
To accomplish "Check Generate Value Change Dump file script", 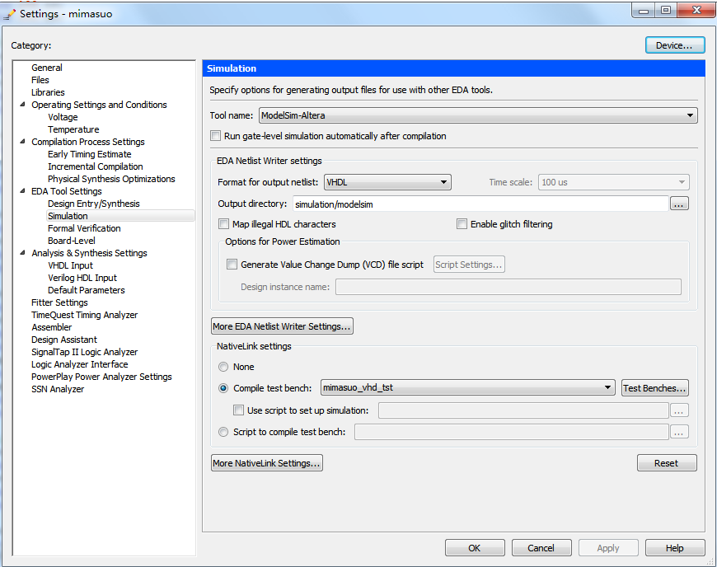I will (x=232, y=265).
